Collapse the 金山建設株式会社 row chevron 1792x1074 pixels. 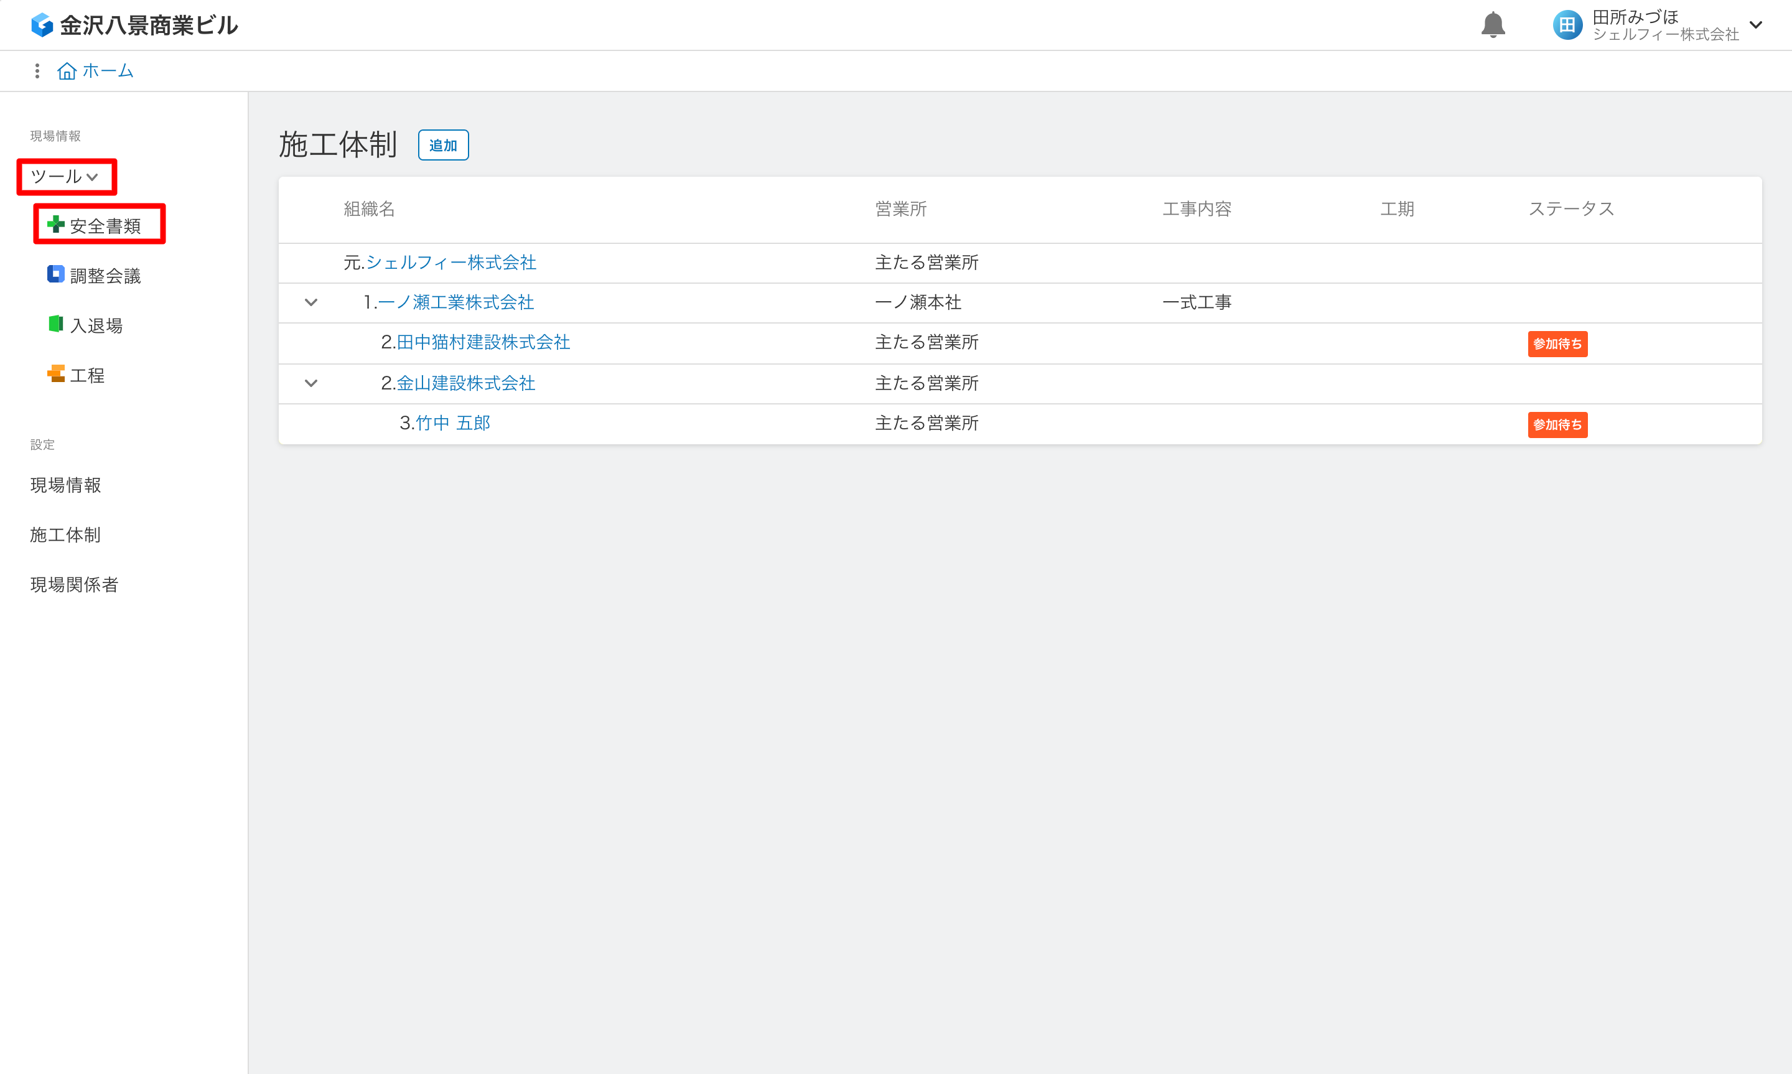tap(311, 383)
